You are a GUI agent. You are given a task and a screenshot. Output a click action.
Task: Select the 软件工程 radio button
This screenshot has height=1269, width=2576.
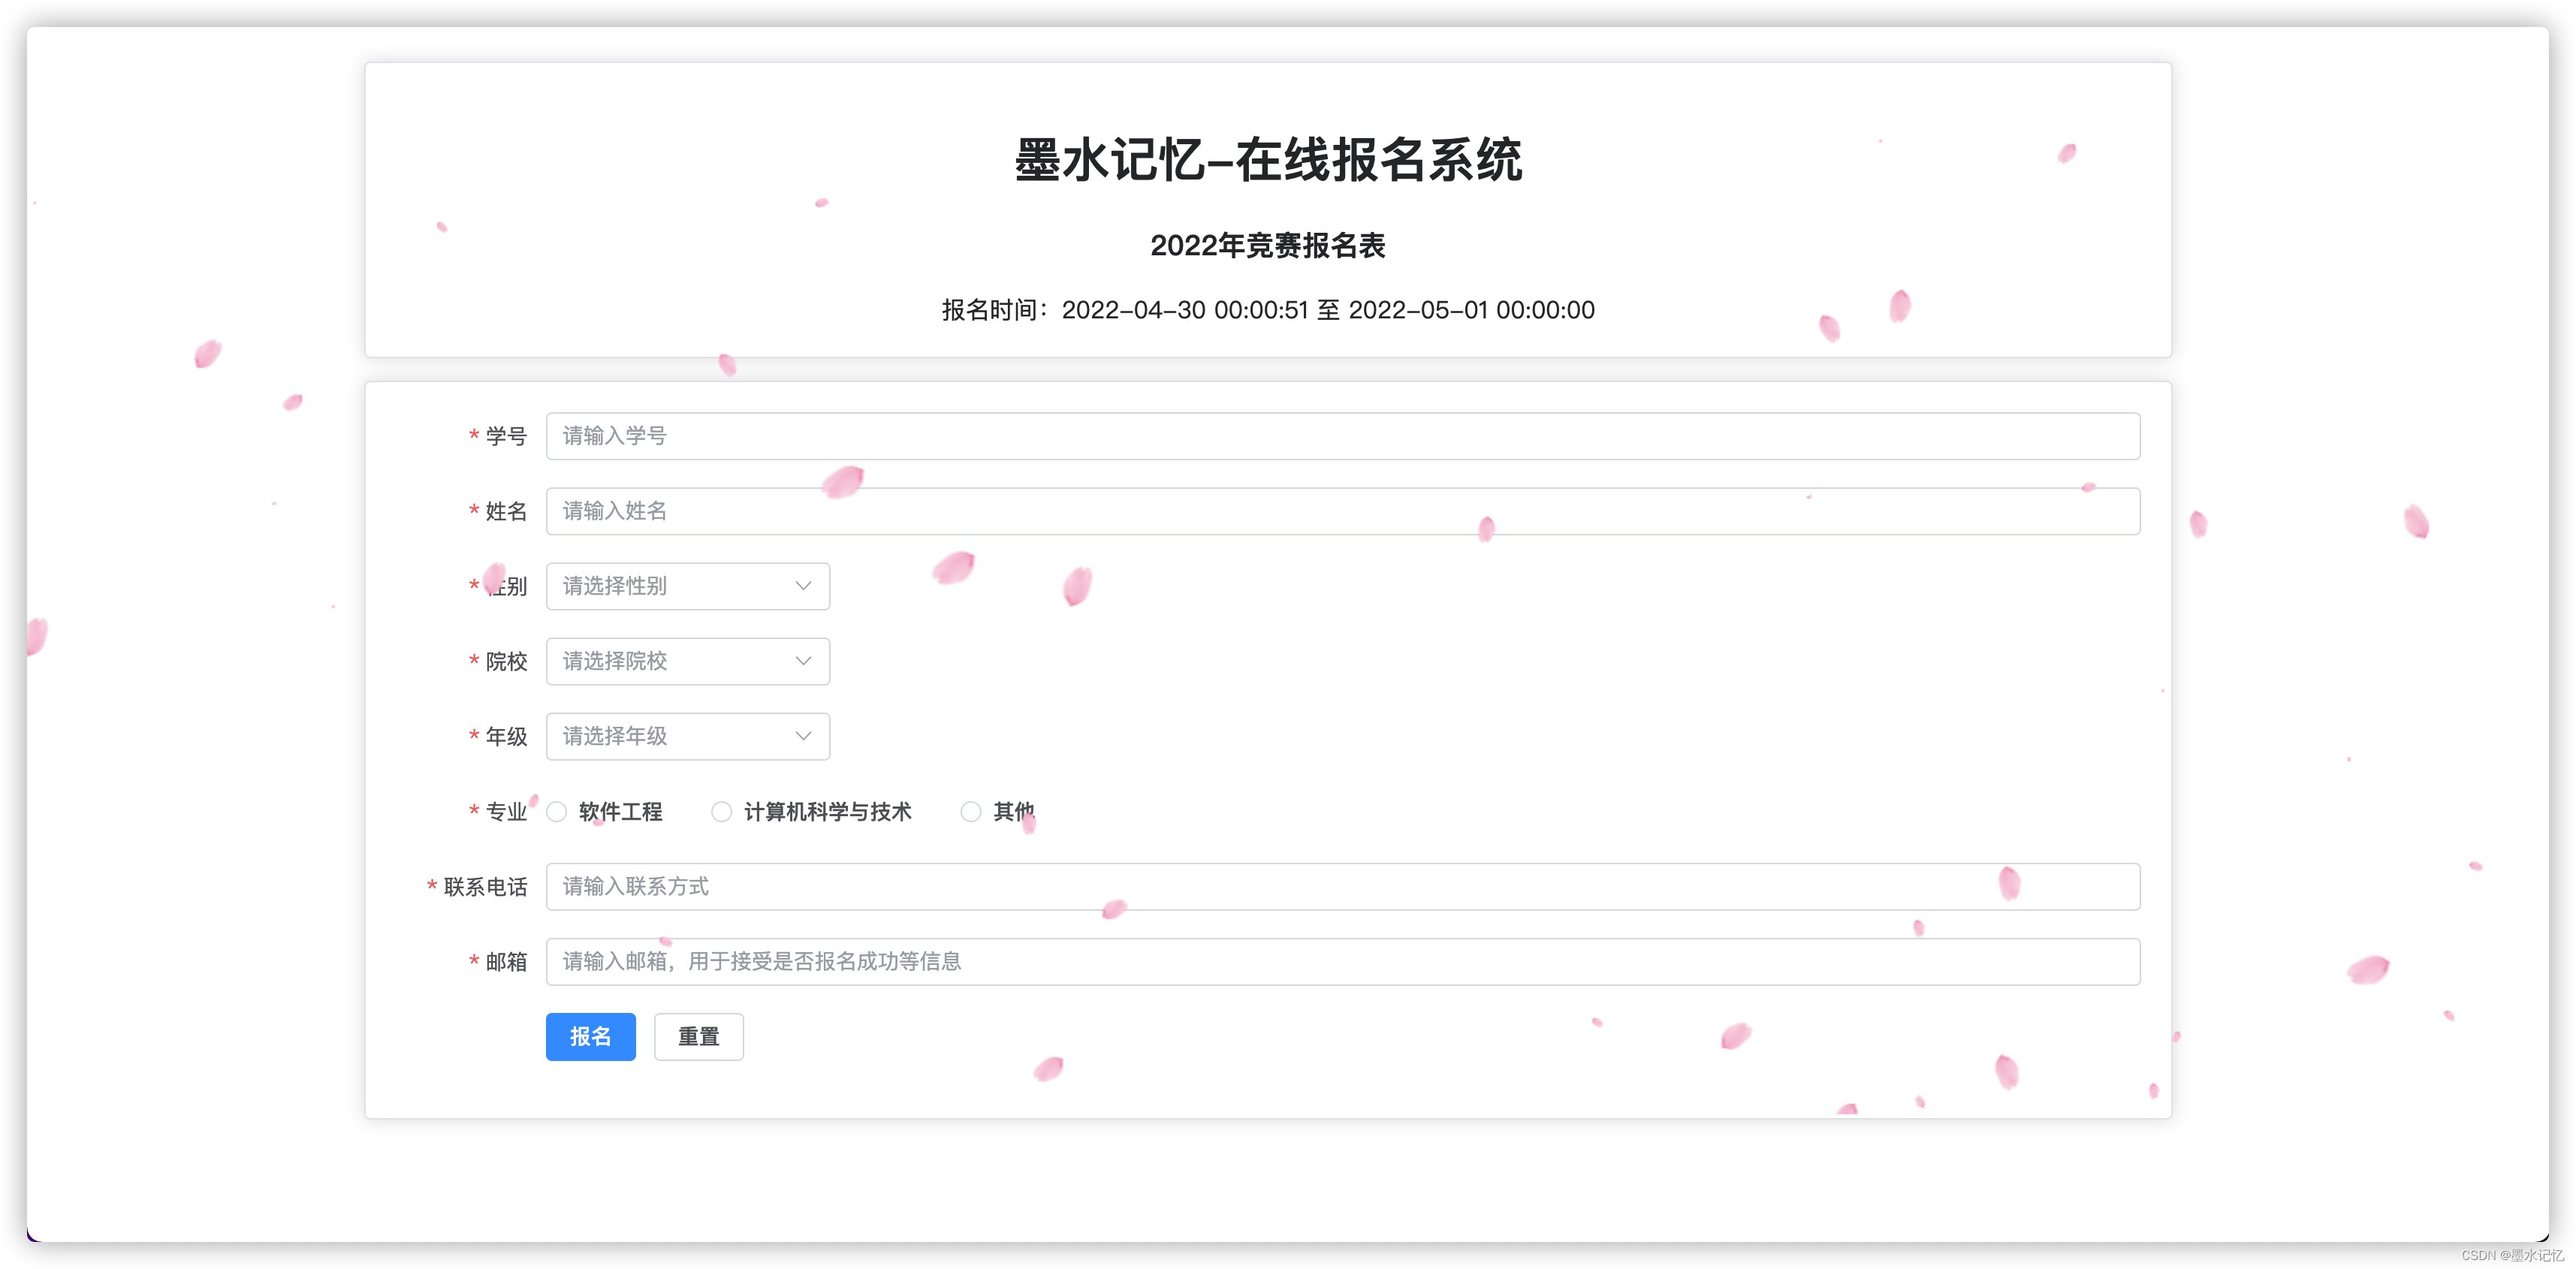[x=557, y=812]
